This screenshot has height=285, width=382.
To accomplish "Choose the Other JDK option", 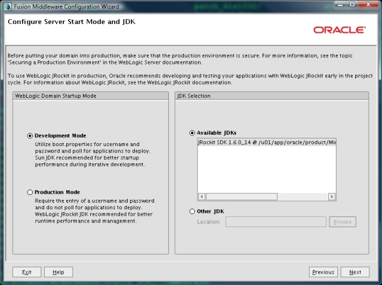I will coord(192,211).
